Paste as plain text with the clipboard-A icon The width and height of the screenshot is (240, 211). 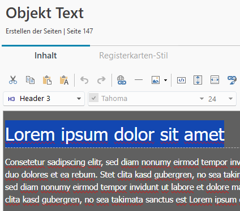point(64,80)
